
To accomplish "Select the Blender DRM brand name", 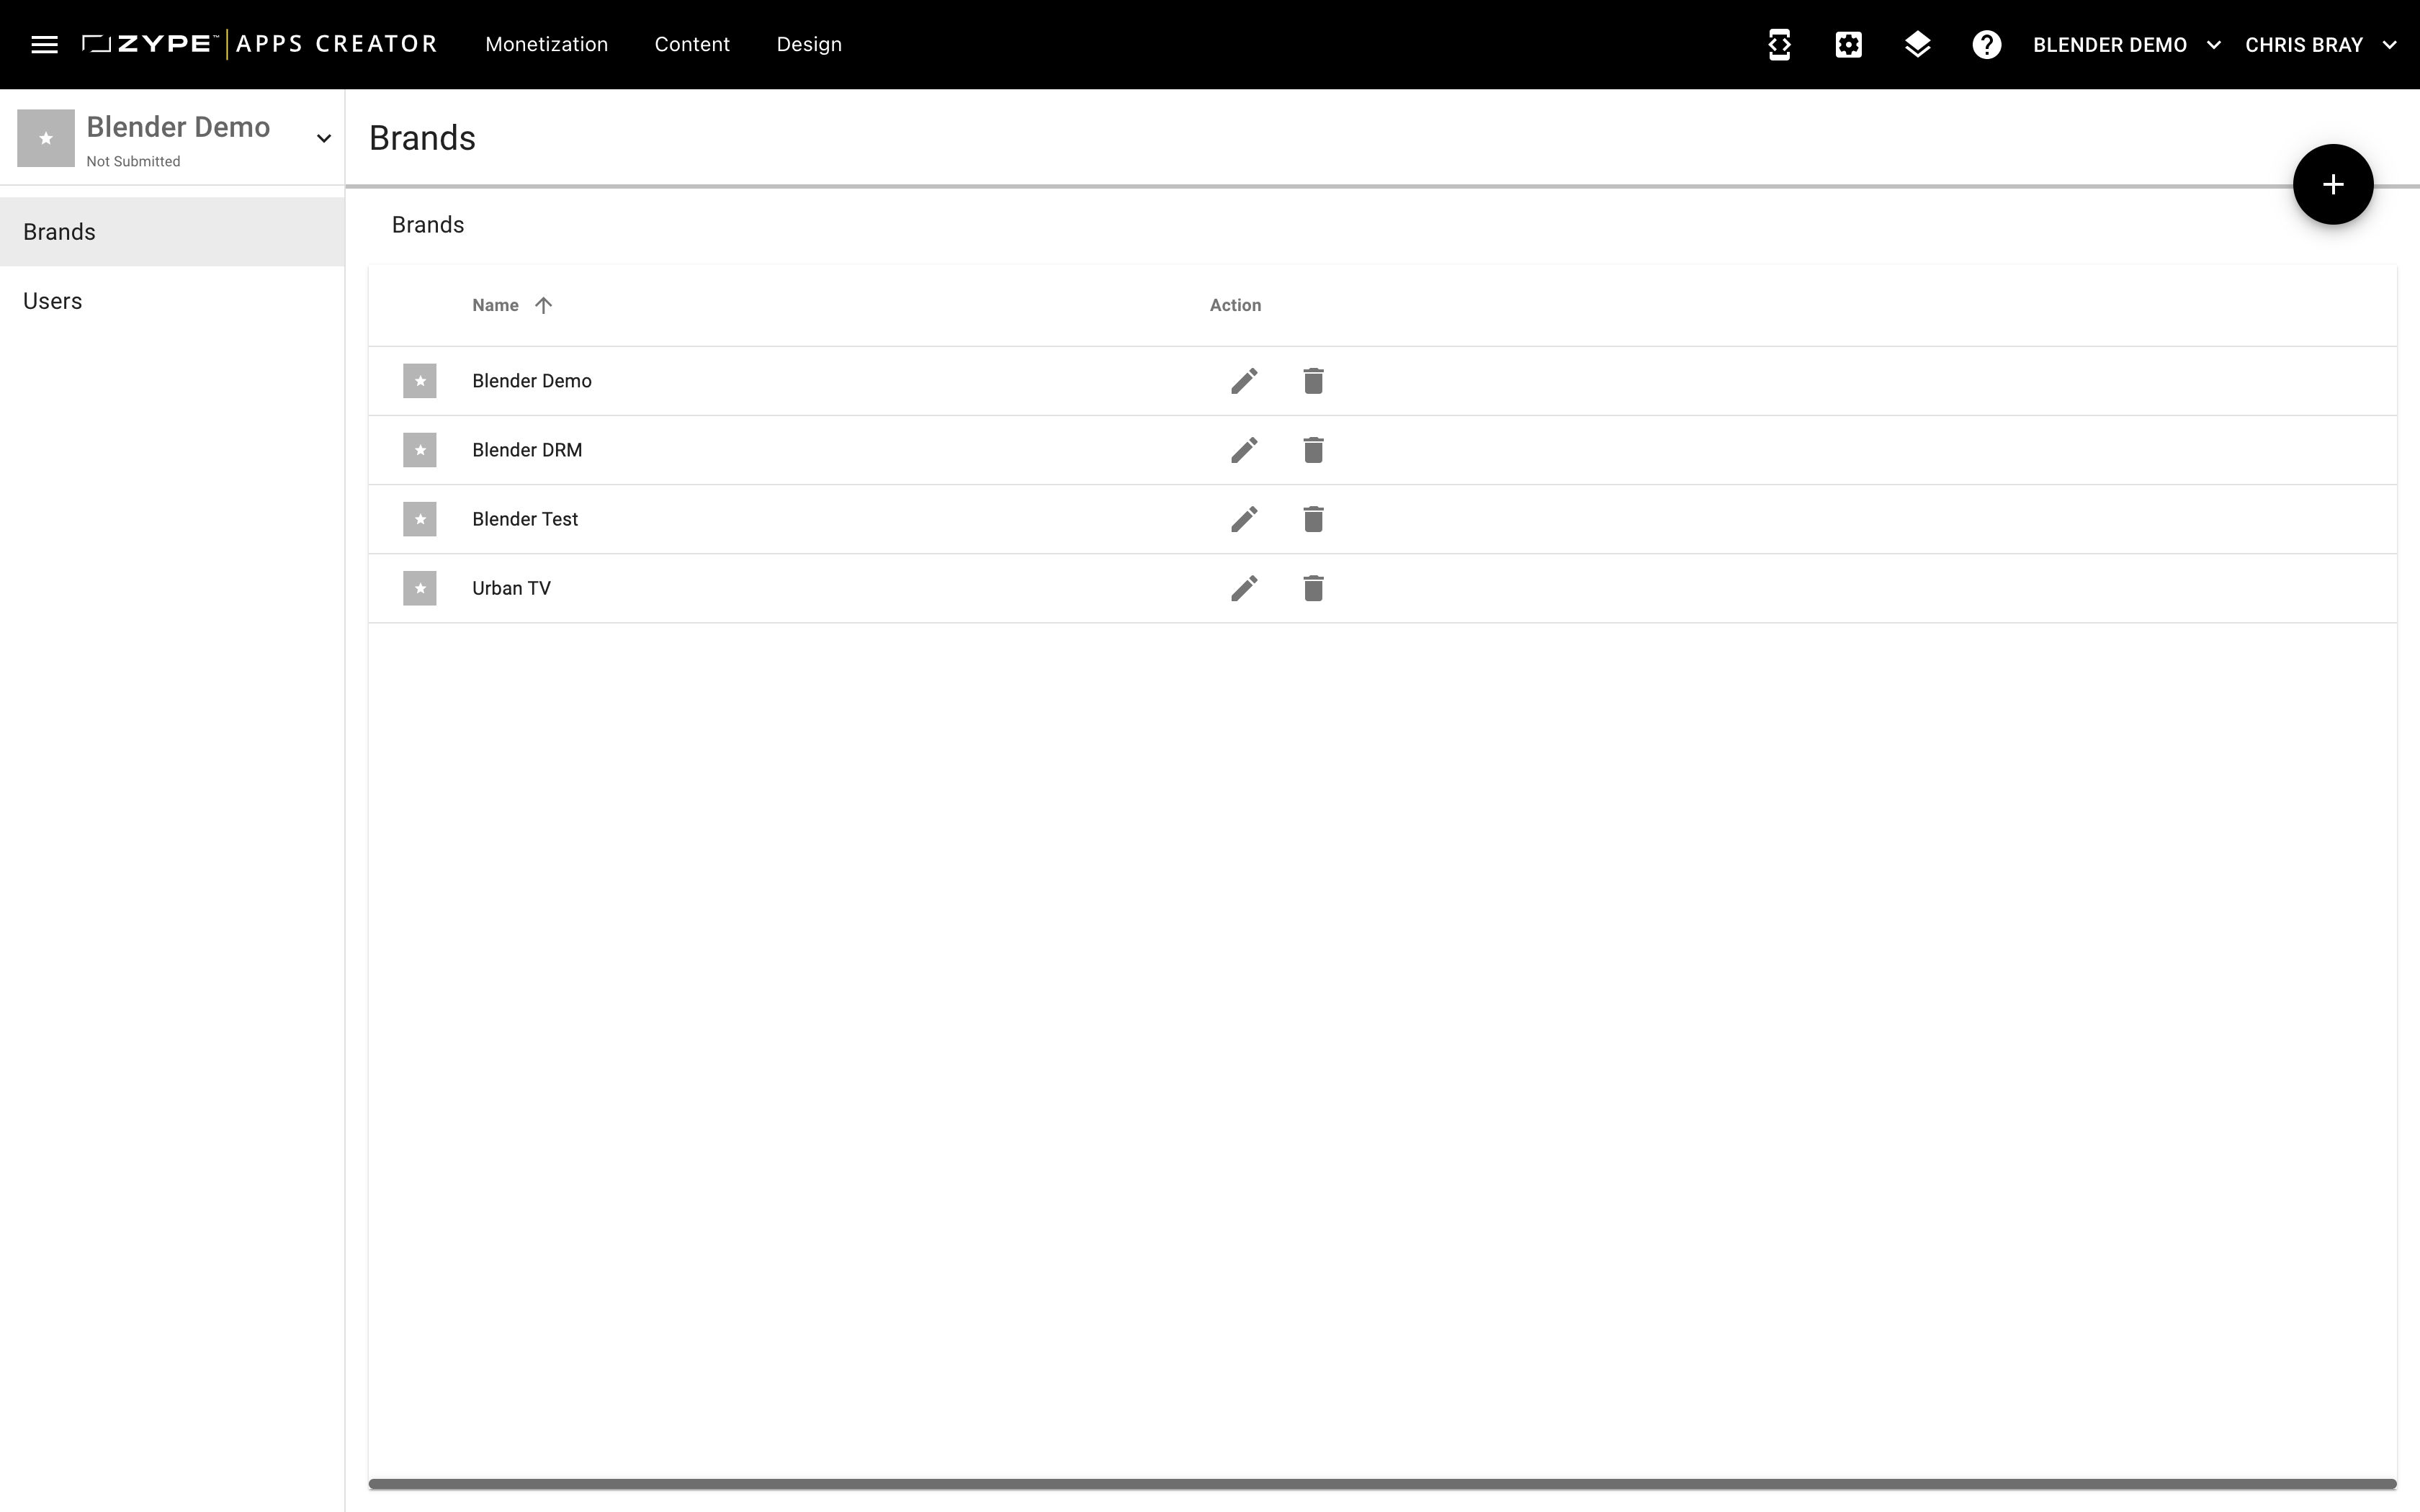I will pyautogui.click(x=527, y=450).
